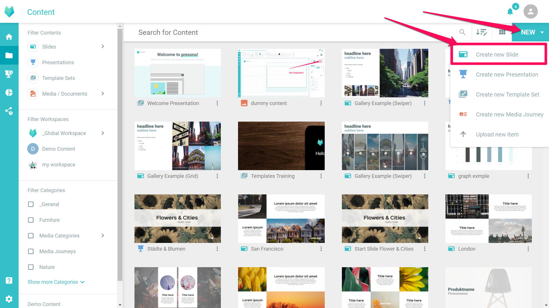Screen dimensions: 549x308
Task: Expand the Slides filter chevron
Action: click(x=103, y=47)
